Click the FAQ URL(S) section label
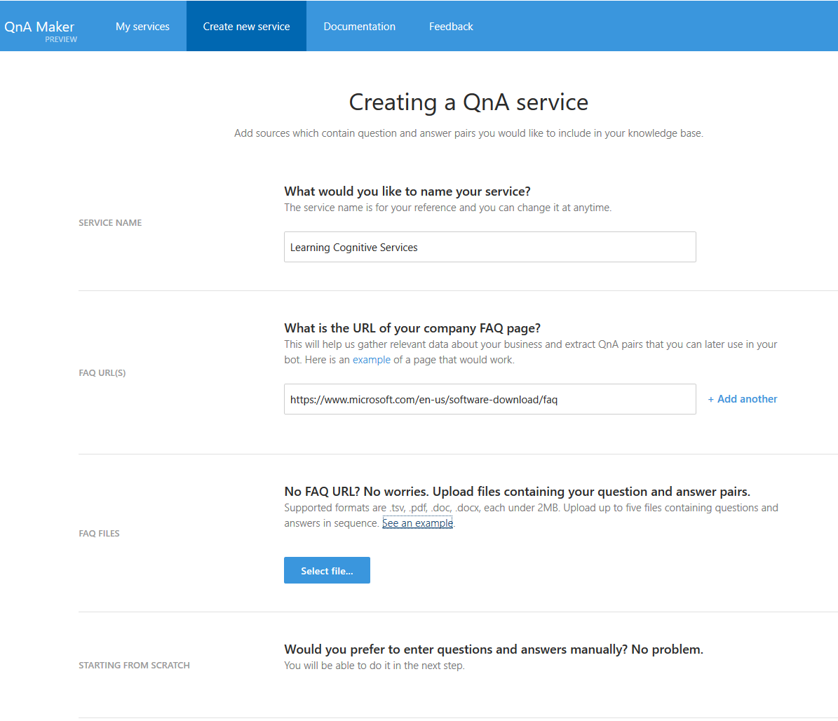 coord(102,372)
